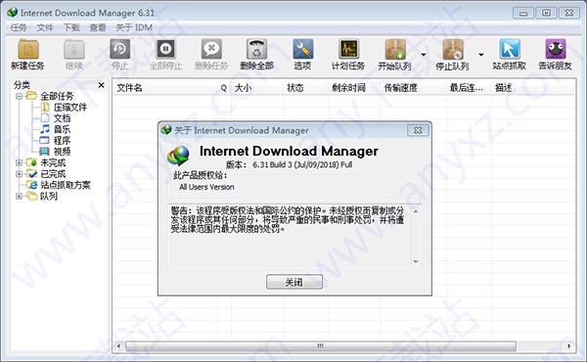Minimize the main IDM window
Image resolution: width=587 pixels, height=362 pixels.
tap(523, 13)
